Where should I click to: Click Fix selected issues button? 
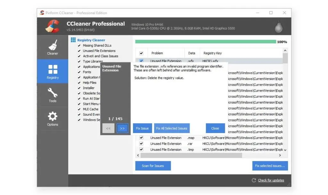(270, 166)
